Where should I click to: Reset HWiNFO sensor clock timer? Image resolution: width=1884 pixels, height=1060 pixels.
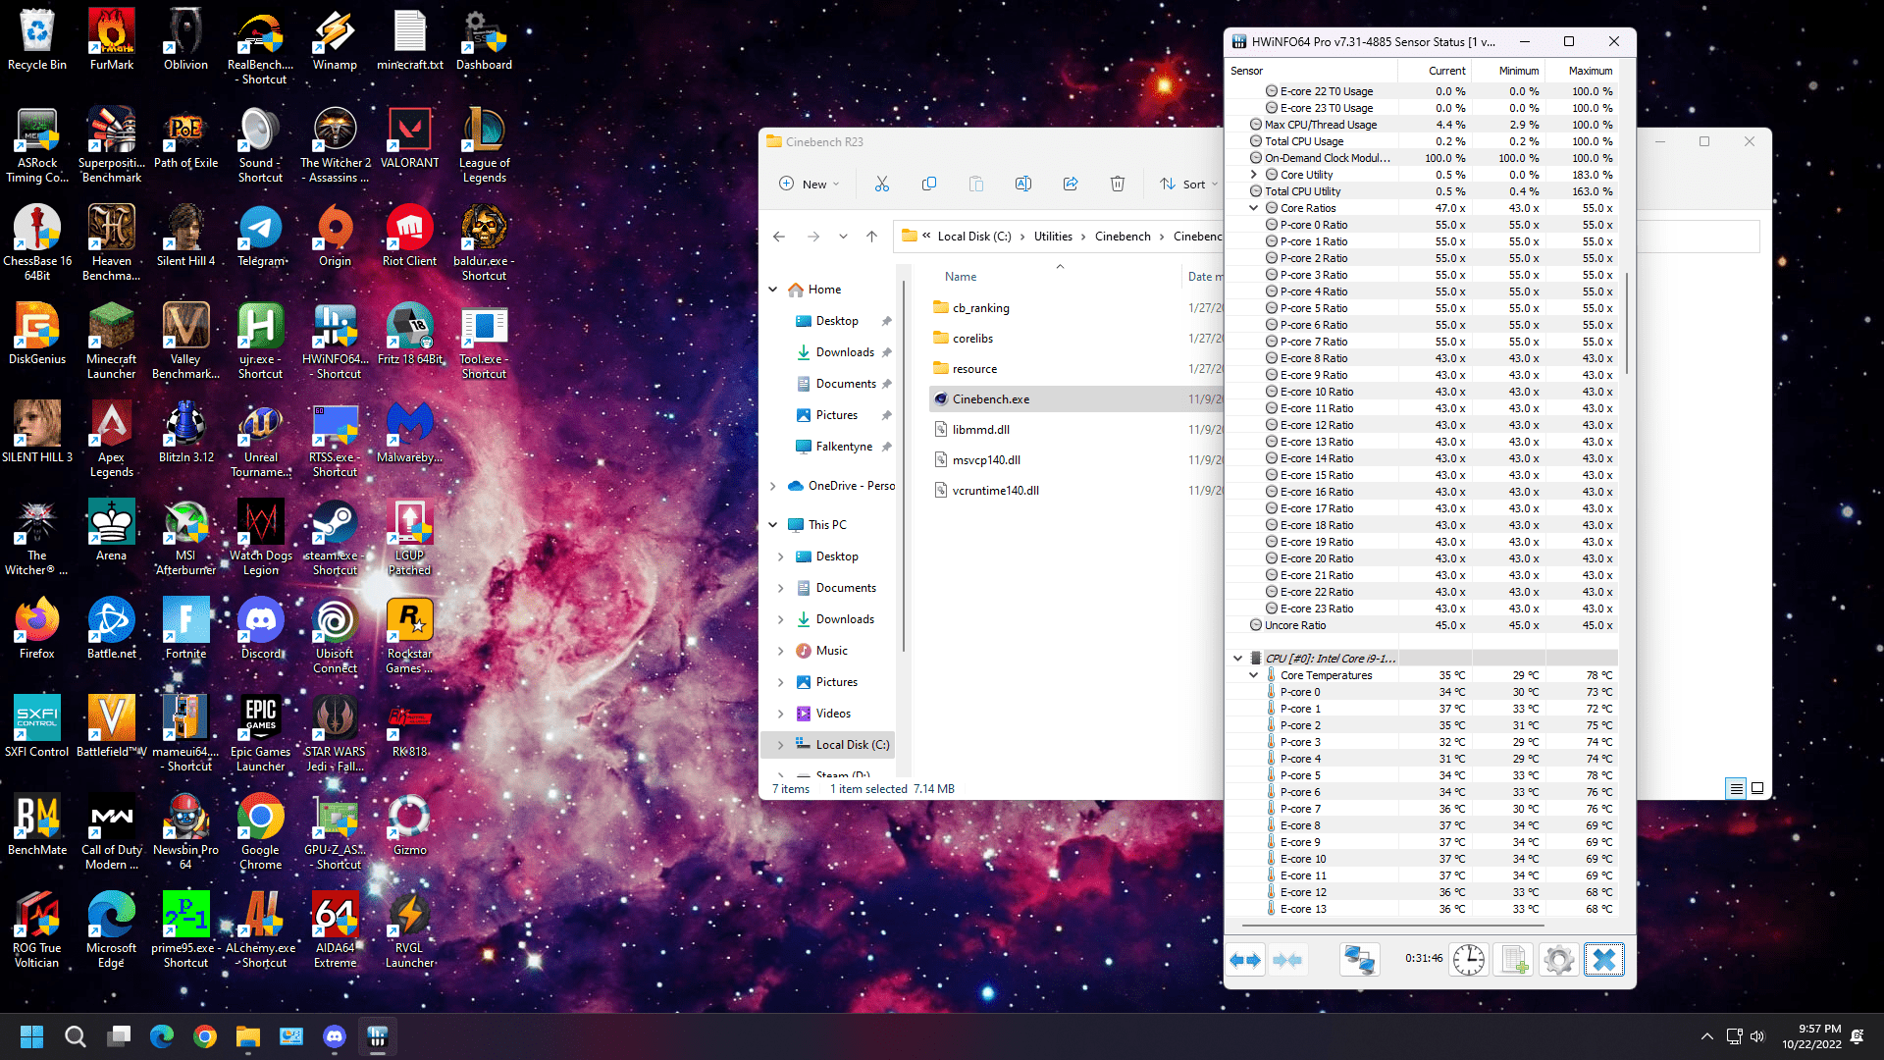click(x=1468, y=959)
